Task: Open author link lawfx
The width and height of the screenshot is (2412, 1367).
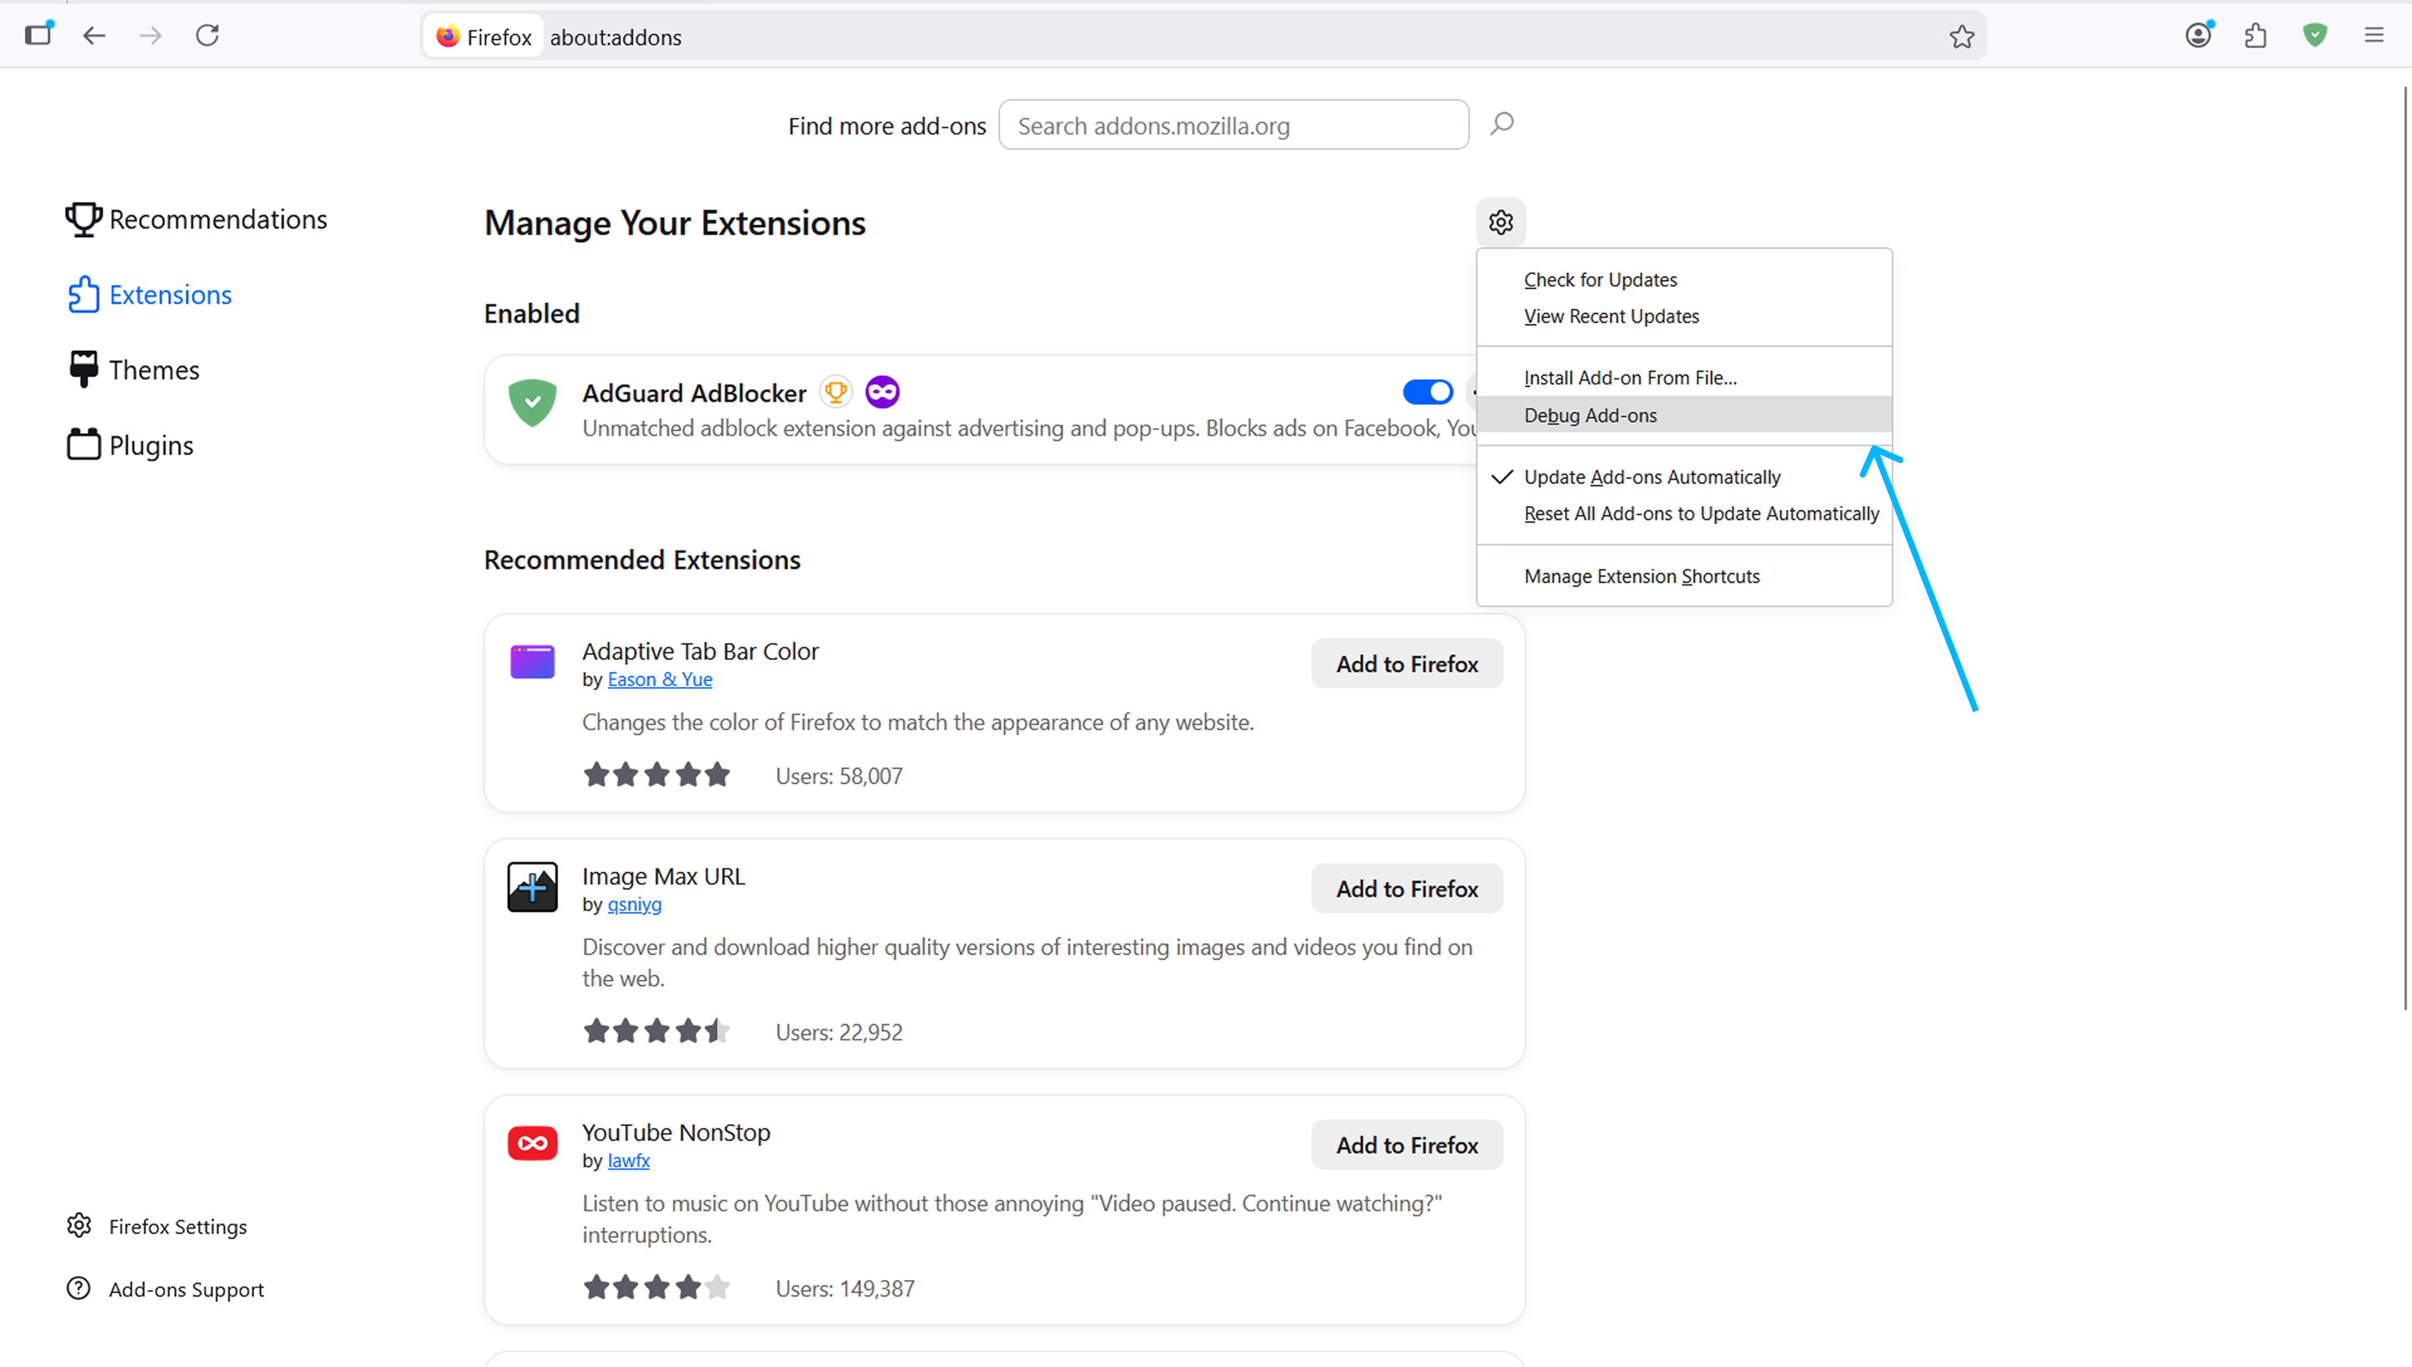Action: tap(629, 1160)
